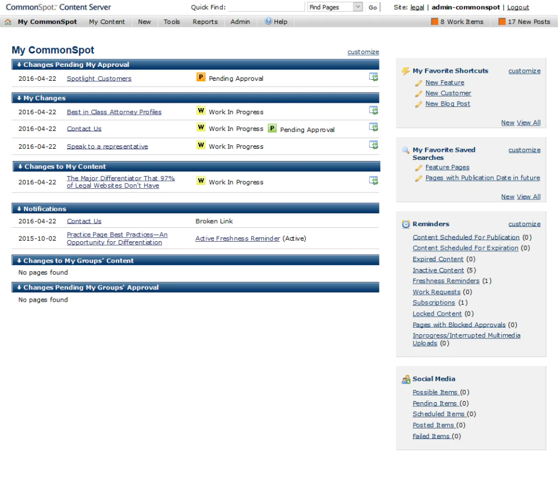Click the Go button

372,7
